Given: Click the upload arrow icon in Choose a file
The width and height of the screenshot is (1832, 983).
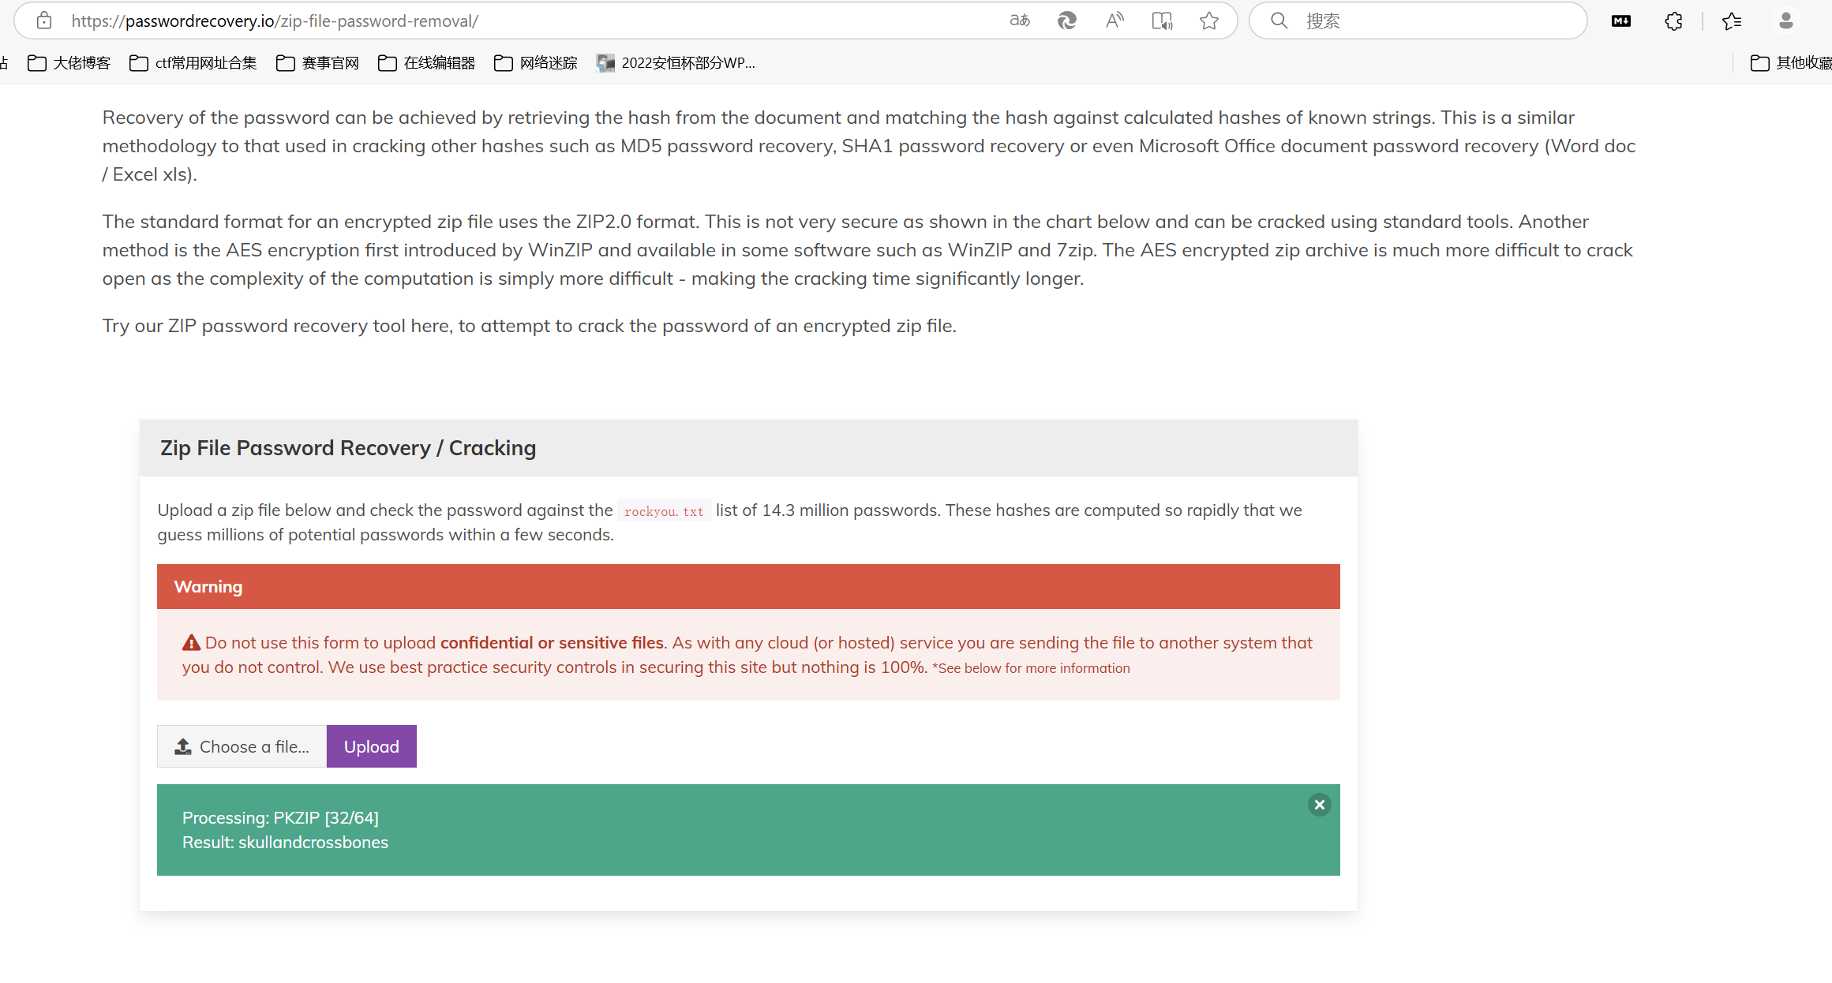Looking at the screenshot, I should pos(183,746).
